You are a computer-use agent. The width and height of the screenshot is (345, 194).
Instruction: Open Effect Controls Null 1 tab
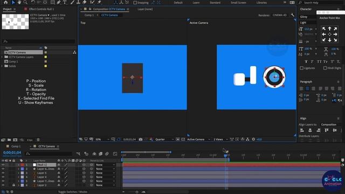[x=42, y=9]
